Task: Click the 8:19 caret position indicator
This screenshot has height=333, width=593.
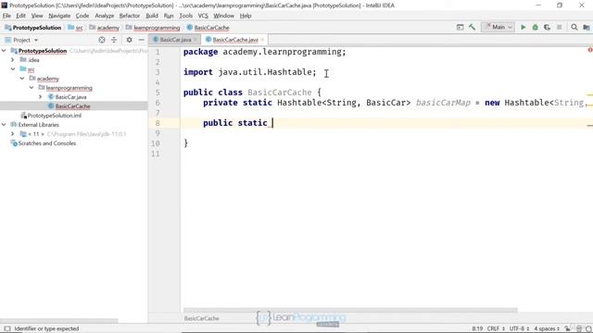Action: point(477,328)
